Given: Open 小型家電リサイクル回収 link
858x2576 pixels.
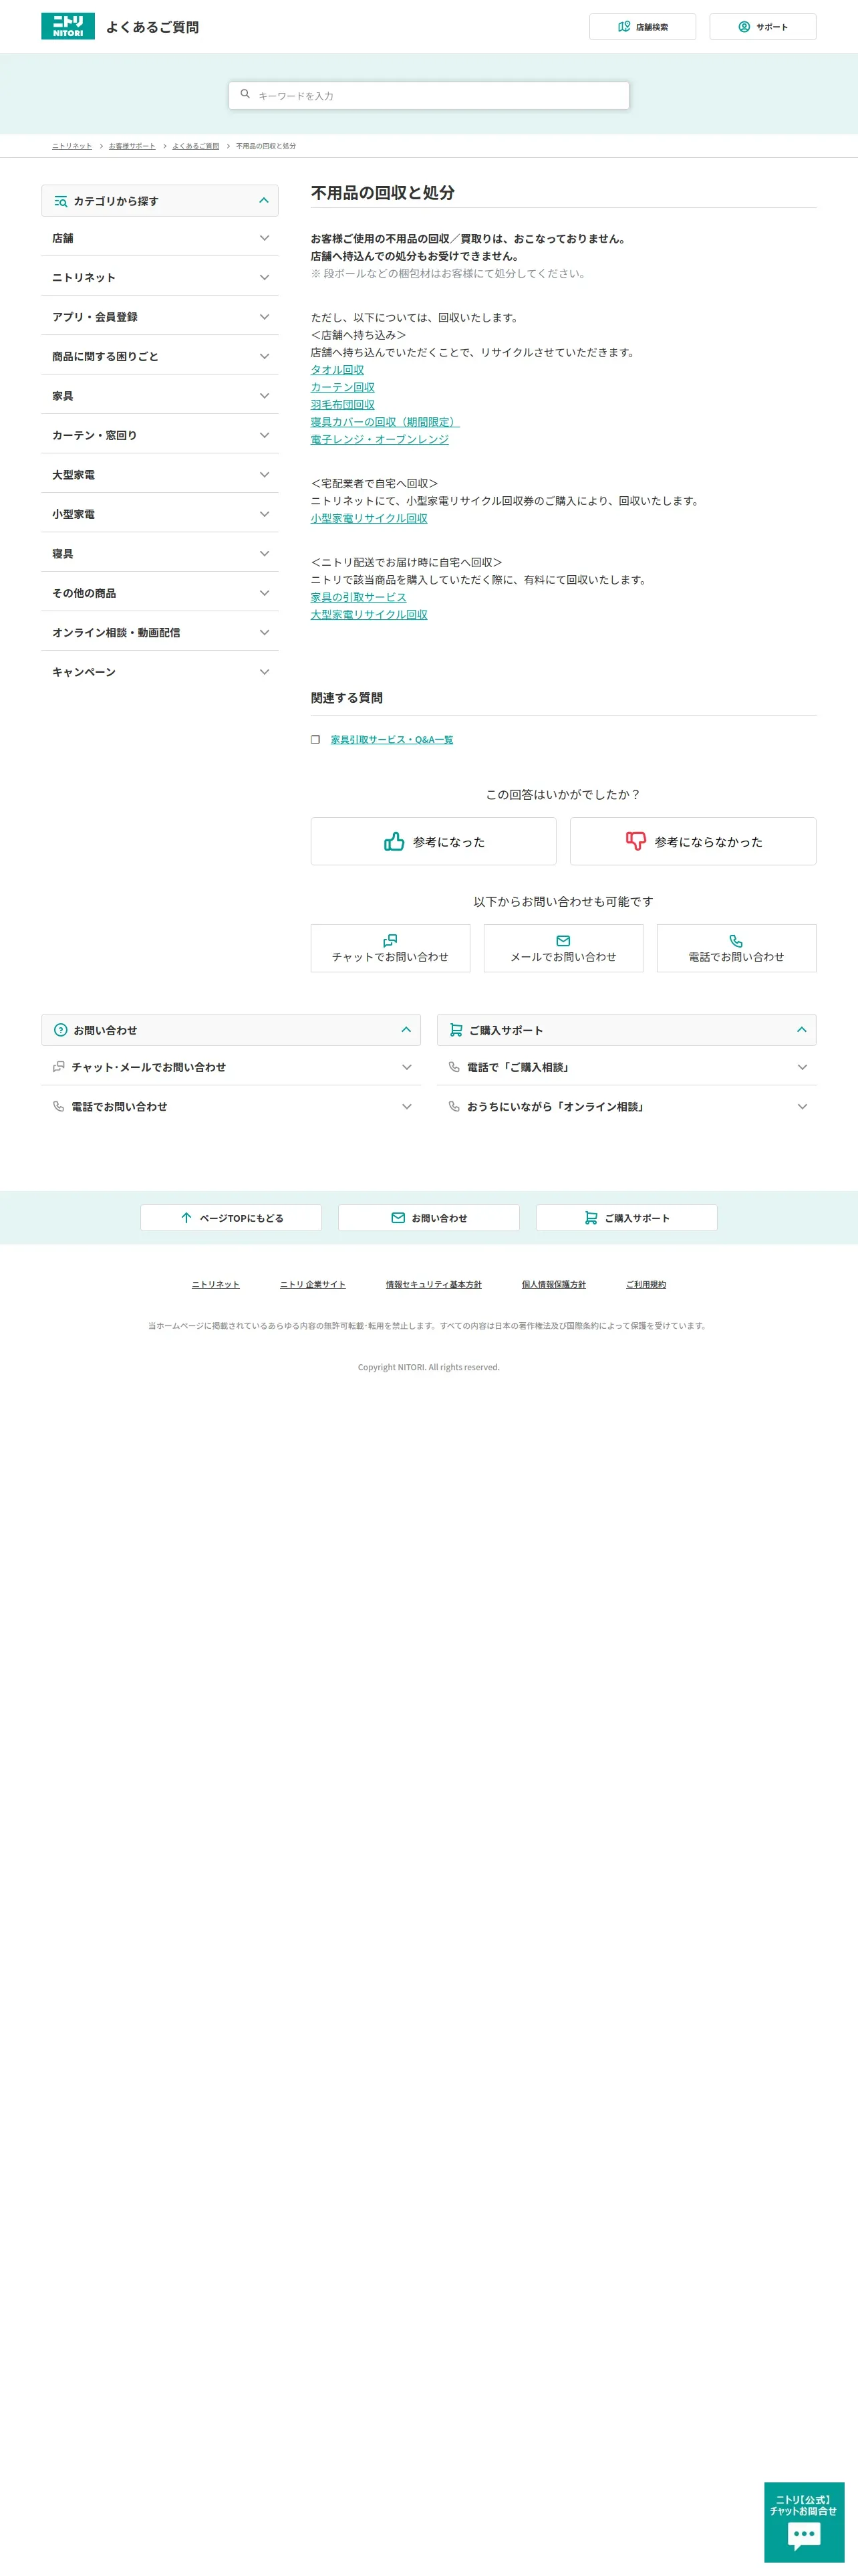Looking at the screenshot, I should [369, 518].
